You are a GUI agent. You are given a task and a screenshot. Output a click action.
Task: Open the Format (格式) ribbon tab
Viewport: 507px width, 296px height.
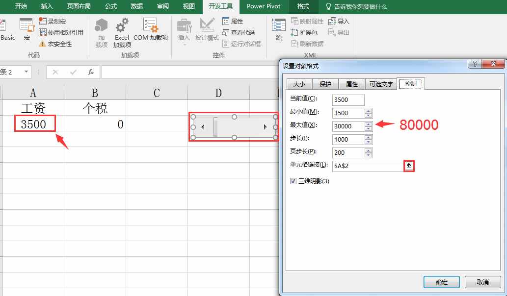(303, 6)
